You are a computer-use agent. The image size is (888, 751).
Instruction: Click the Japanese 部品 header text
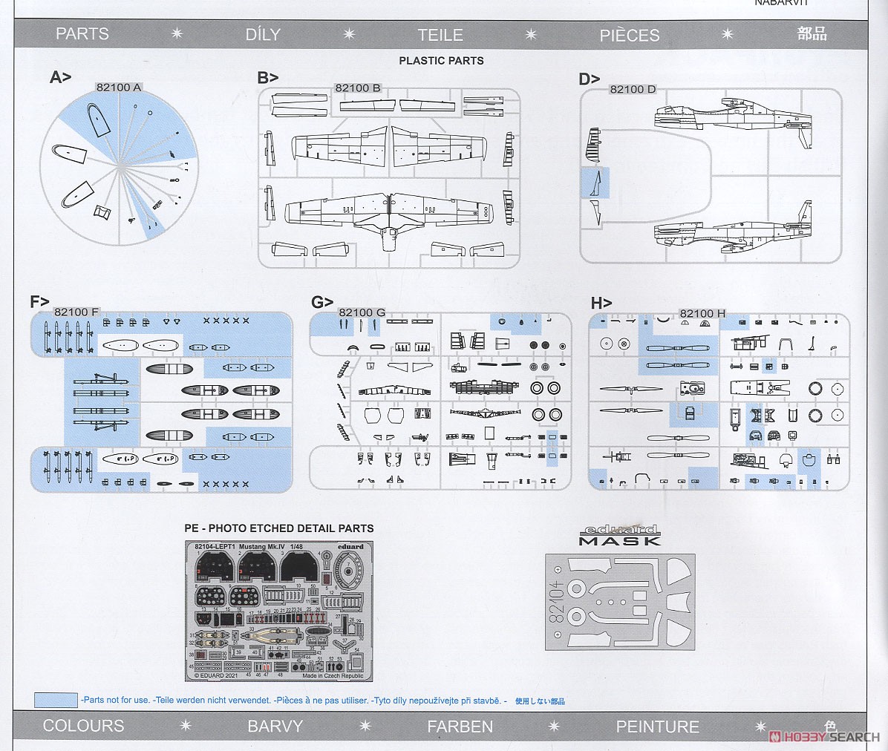click(x=812, y=34)
